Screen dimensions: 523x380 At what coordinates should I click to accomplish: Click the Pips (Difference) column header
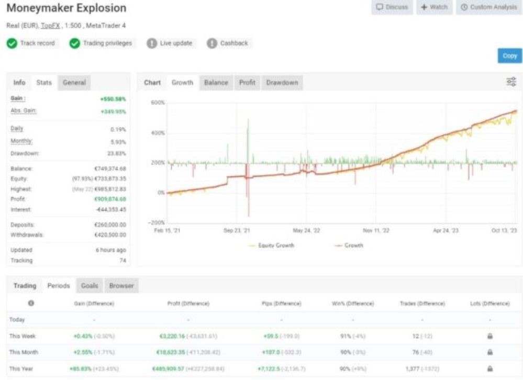coord(282,304)
